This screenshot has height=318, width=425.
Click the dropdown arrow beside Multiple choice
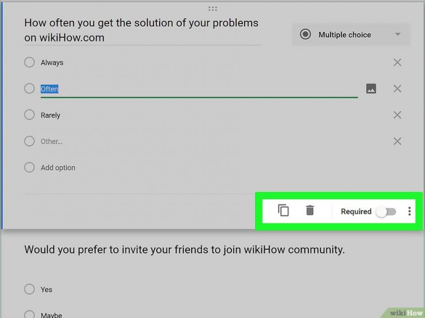397,34
